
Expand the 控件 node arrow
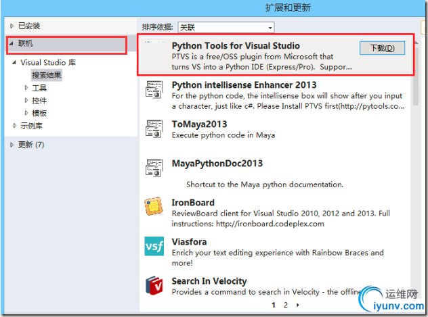click(x=26, y=100)
